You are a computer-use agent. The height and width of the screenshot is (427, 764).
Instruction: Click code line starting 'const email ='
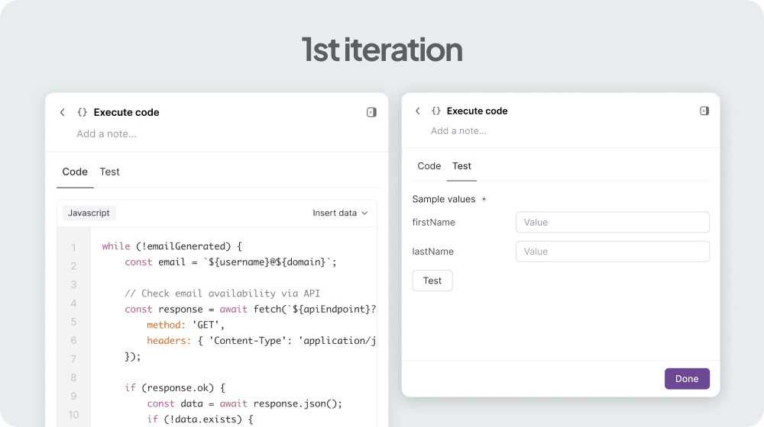231,262
